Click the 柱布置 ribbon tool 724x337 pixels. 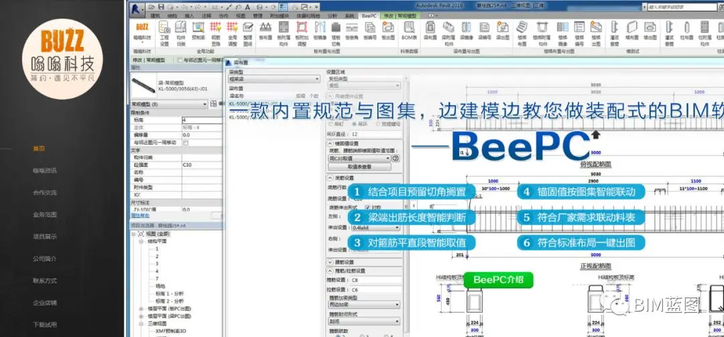[x=686, y=30]
